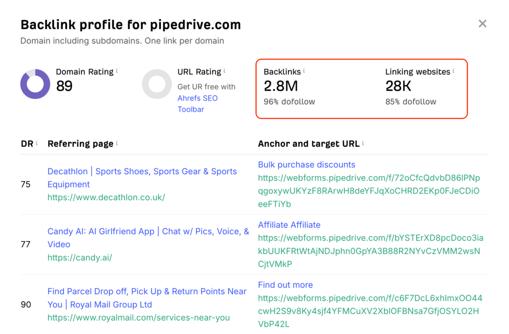Viewport: 509px width, 334px height.
Task: Click the DR column info icon
Action: [37, 143]
